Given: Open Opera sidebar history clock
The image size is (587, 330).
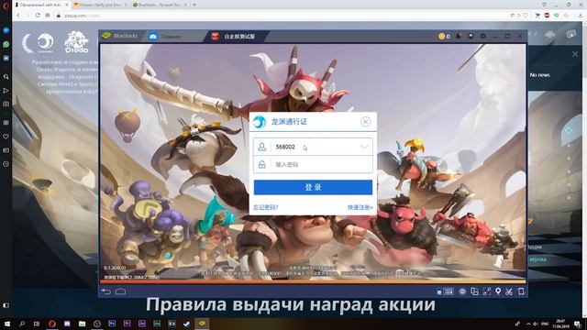Looking at the screenshot, I should (x=6, y=164).
